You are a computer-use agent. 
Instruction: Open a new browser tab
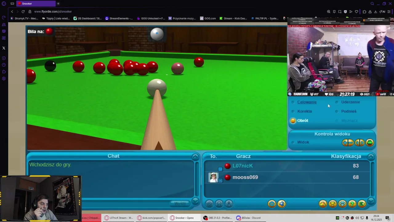click(58, 4)
